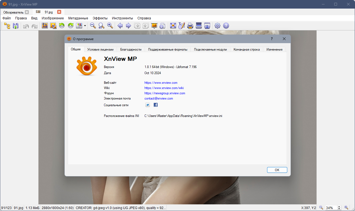The image size is (355, 211).
Task: Open the https://www.xnview.com link
Action: click(x=161, y=83)
